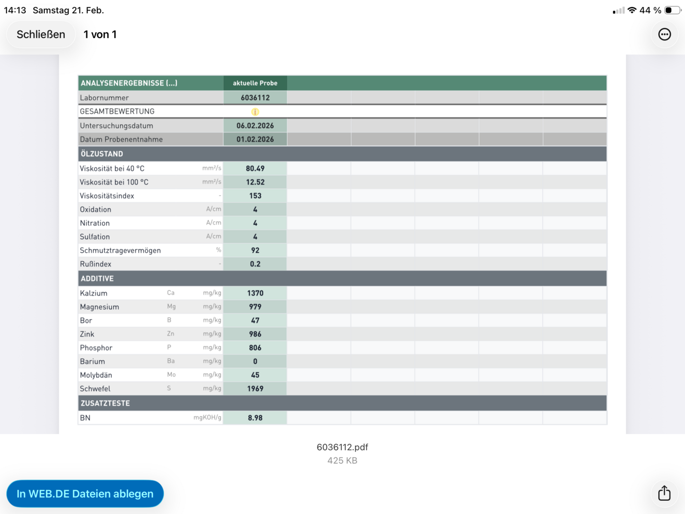Image resolution: width=685 pixels, height=514 pixels.
Task: Click the Viskosität bei 40 °C value 80.49
Action: tap(255, 168)
